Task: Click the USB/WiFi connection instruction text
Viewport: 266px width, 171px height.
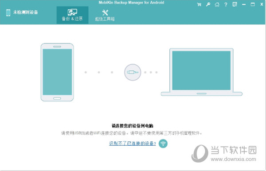Action: point(132,133)
